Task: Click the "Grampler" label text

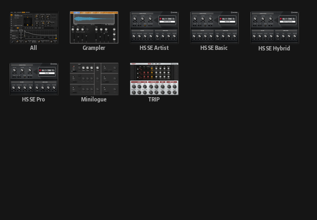Action: point(94,48)
